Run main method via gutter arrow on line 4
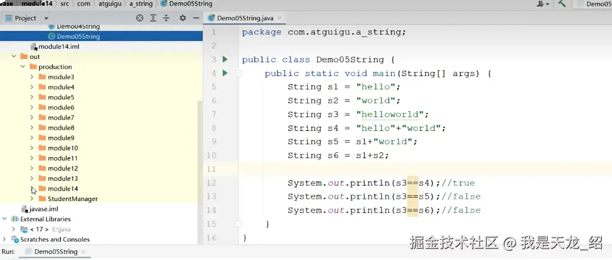612x260 pixels. click(225, 73)
